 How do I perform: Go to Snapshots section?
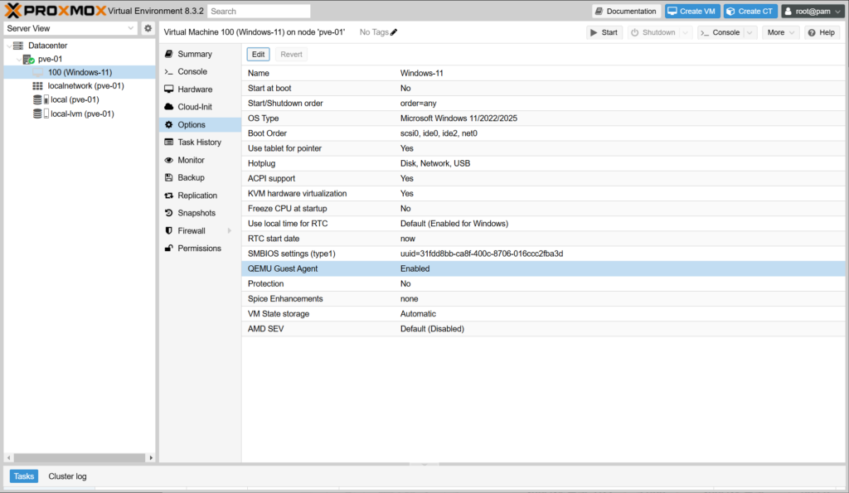click(196, 213)
